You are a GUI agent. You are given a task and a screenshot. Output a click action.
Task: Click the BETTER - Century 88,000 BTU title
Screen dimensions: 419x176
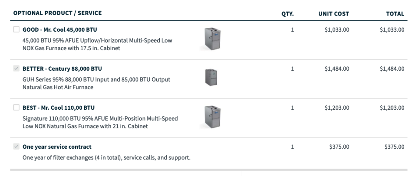pyautogui.click(x=62, y=69)
